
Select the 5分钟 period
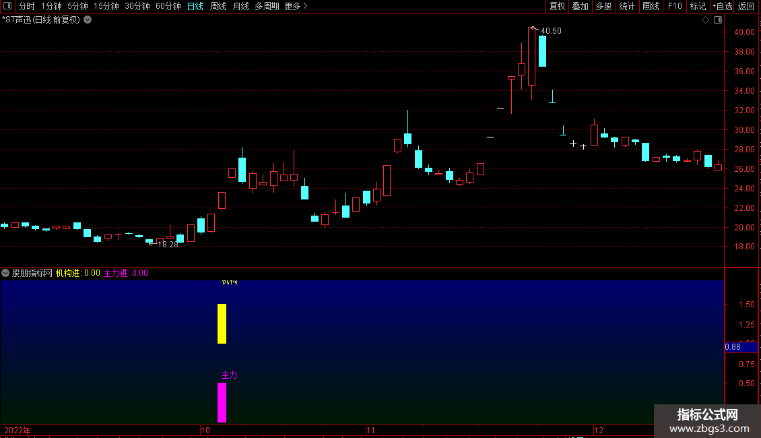pos(77,6)
